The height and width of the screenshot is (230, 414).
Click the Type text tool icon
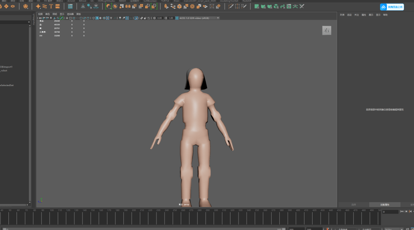51,6
